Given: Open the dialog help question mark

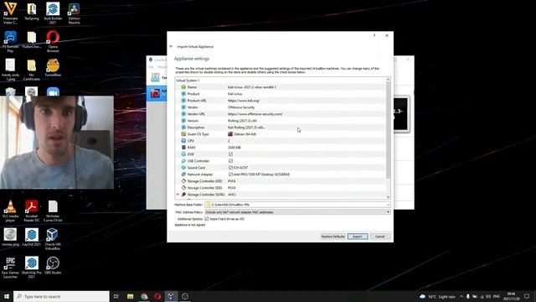Looking at the screenshot, I should (374, 35).
